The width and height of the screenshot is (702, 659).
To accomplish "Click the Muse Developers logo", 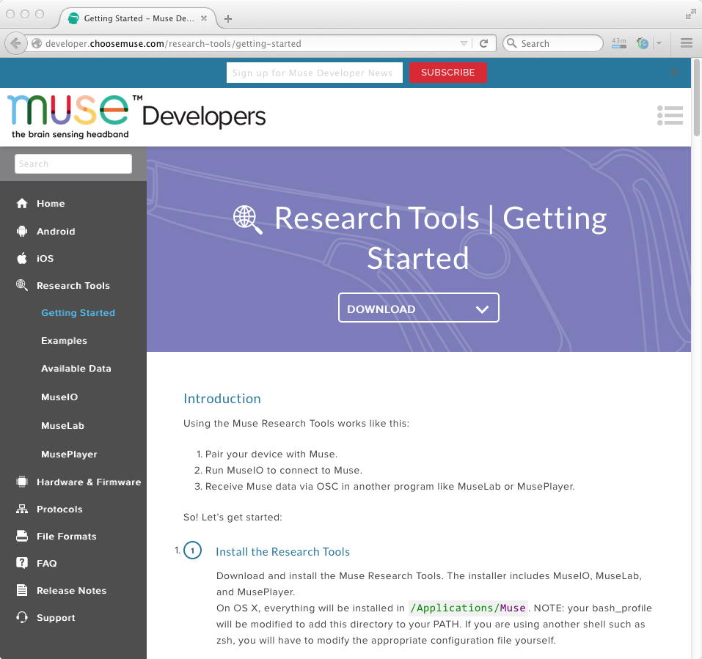I will click(137, 117).
